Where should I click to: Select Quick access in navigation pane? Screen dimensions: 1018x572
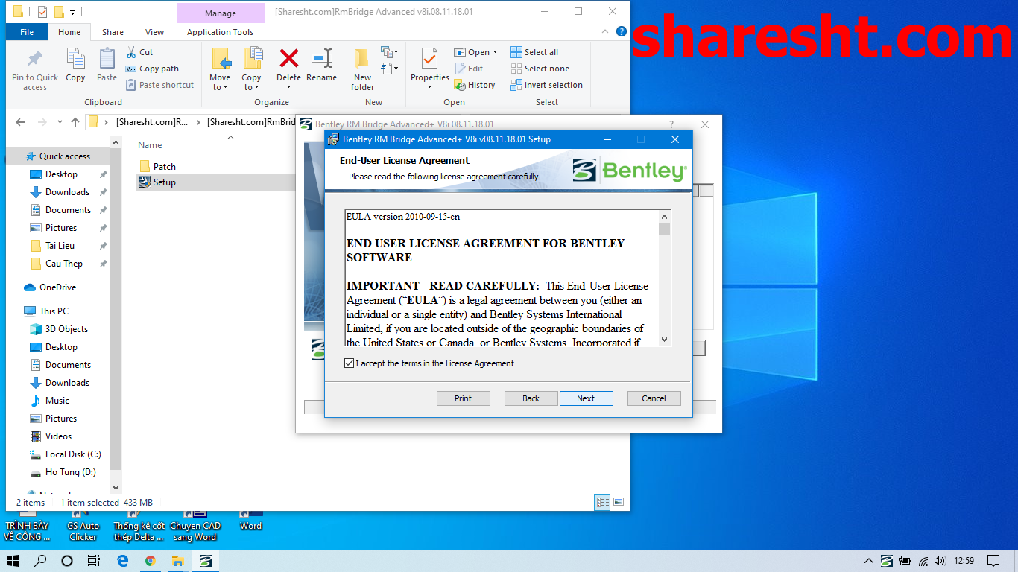coord(58,156)
